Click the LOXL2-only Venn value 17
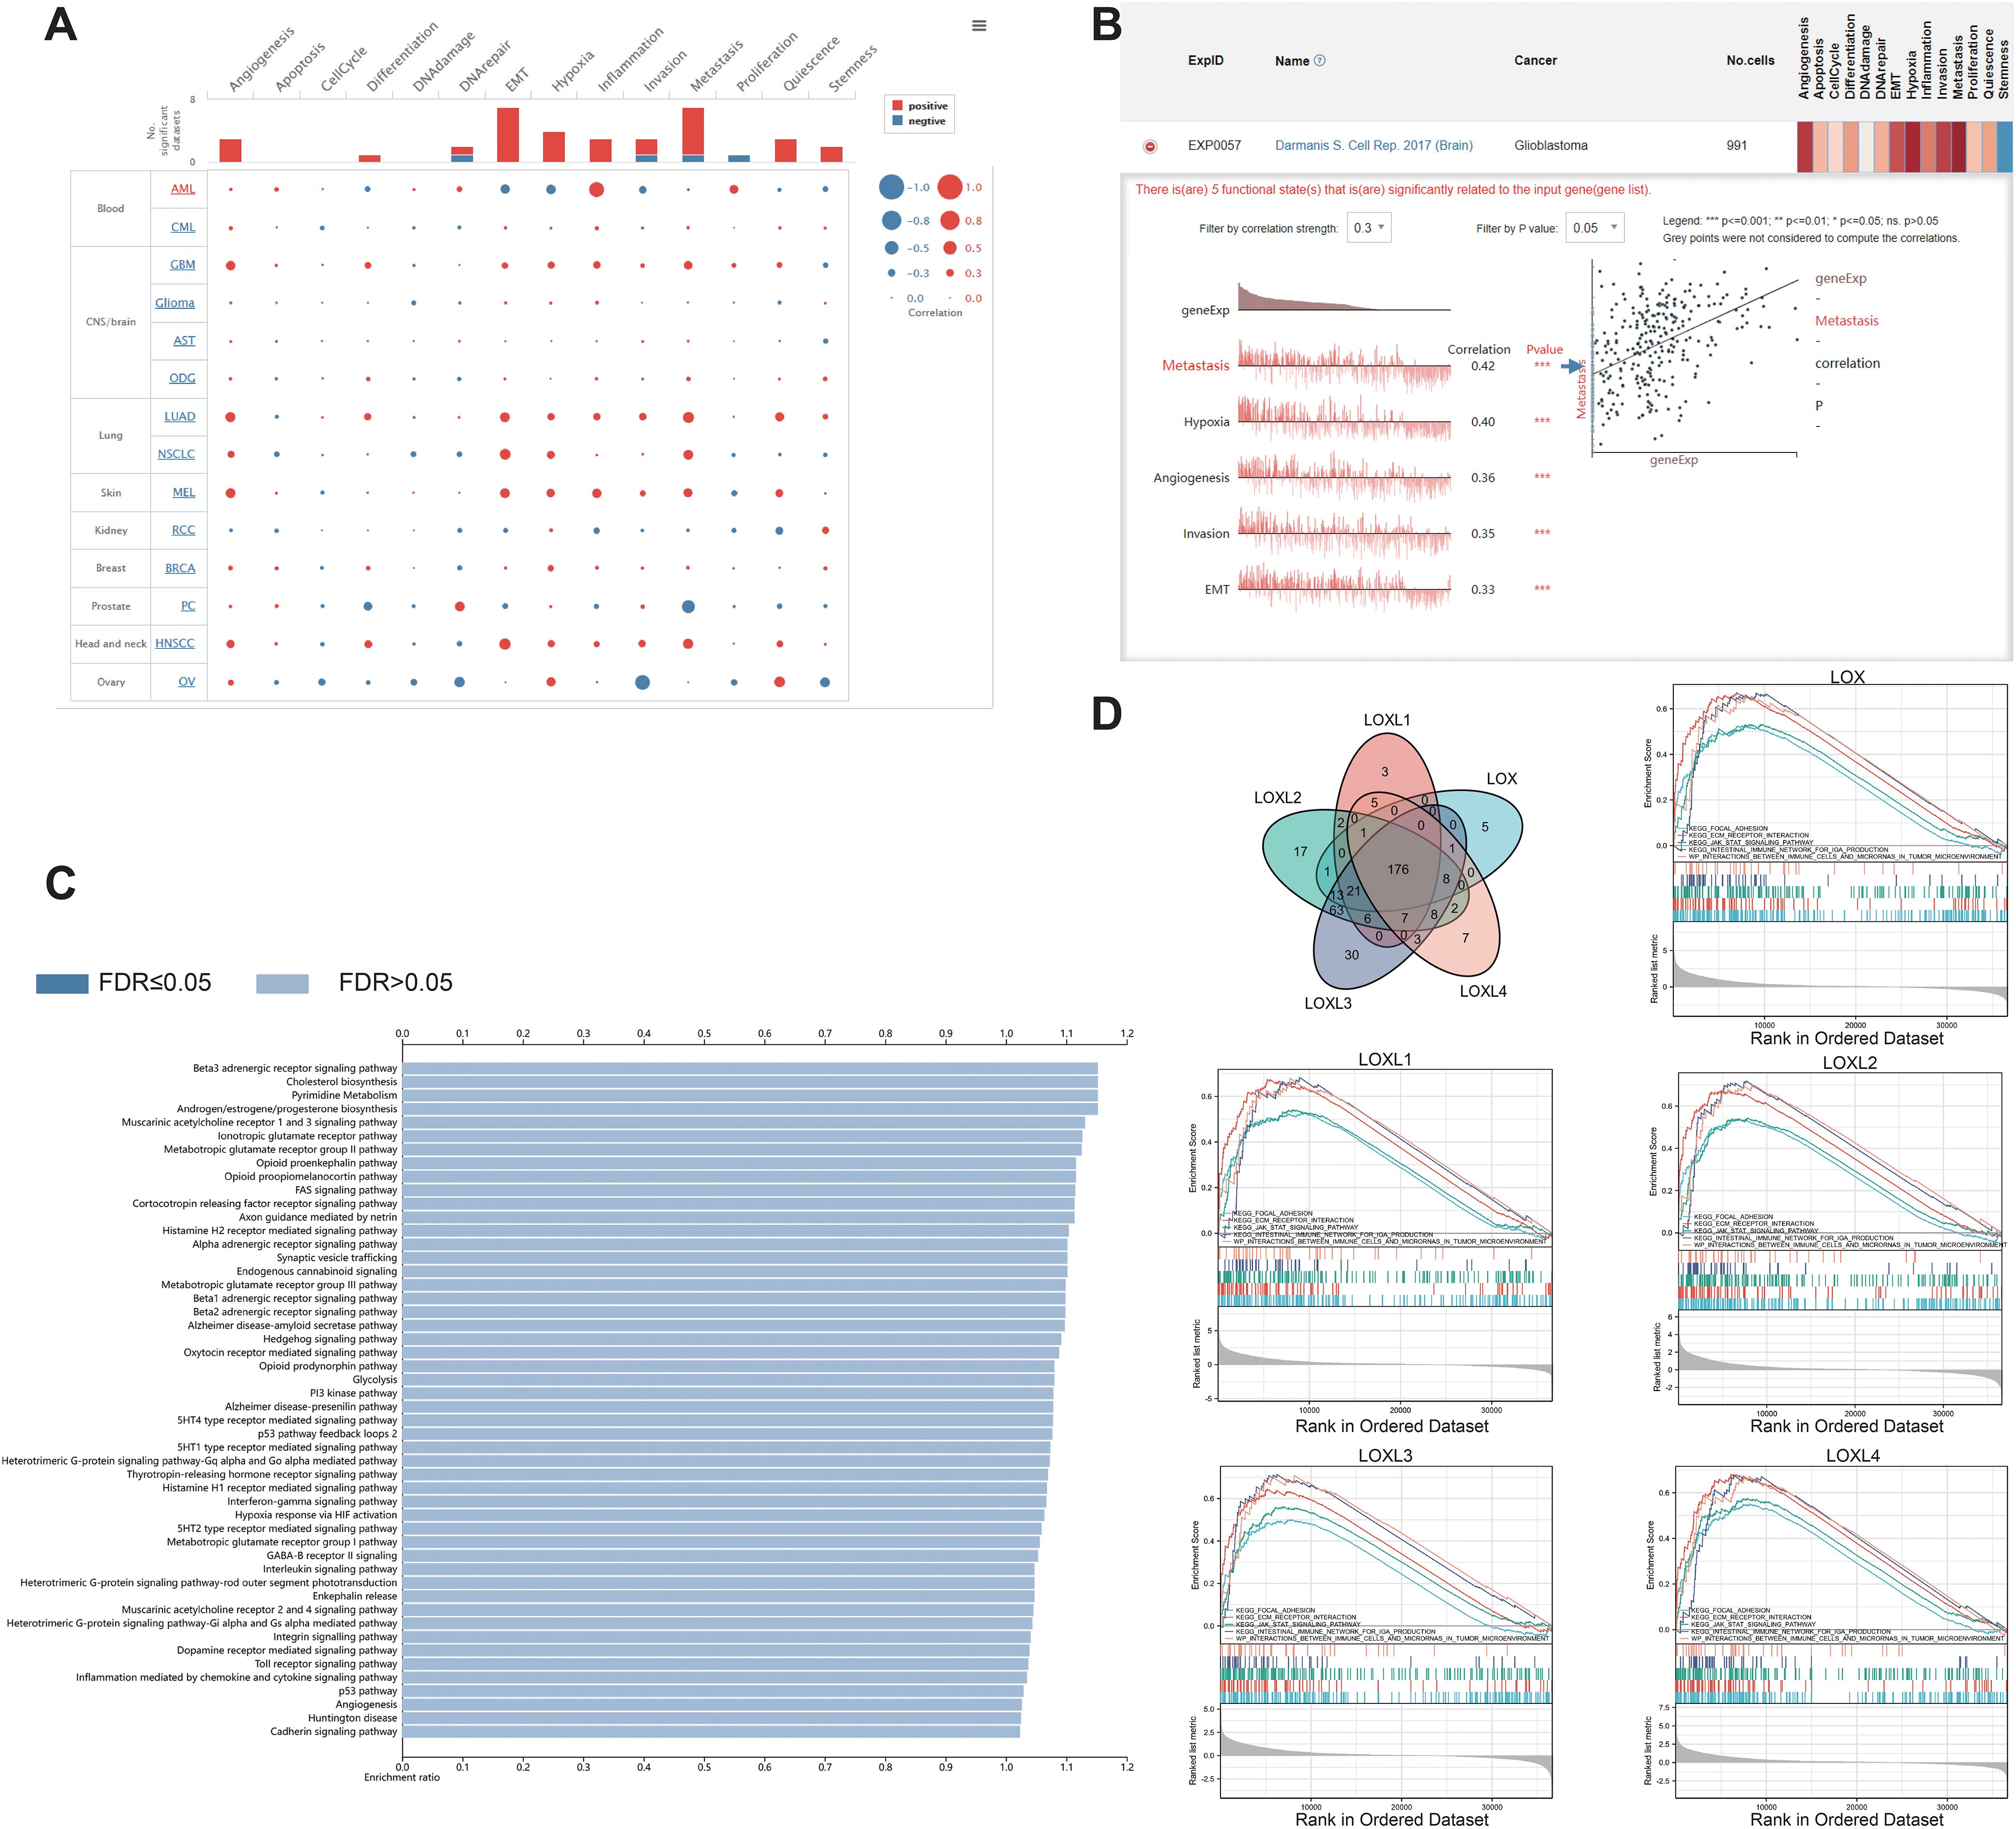This screenshot has width=2016, height=1829. pyautogui.click(x=1300, y=852)
